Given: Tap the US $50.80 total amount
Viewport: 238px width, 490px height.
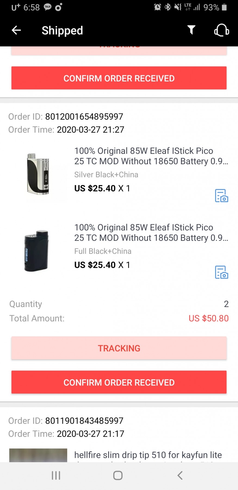Looking at the screenshot, I should pyautogui.click(x=208, y=318).
